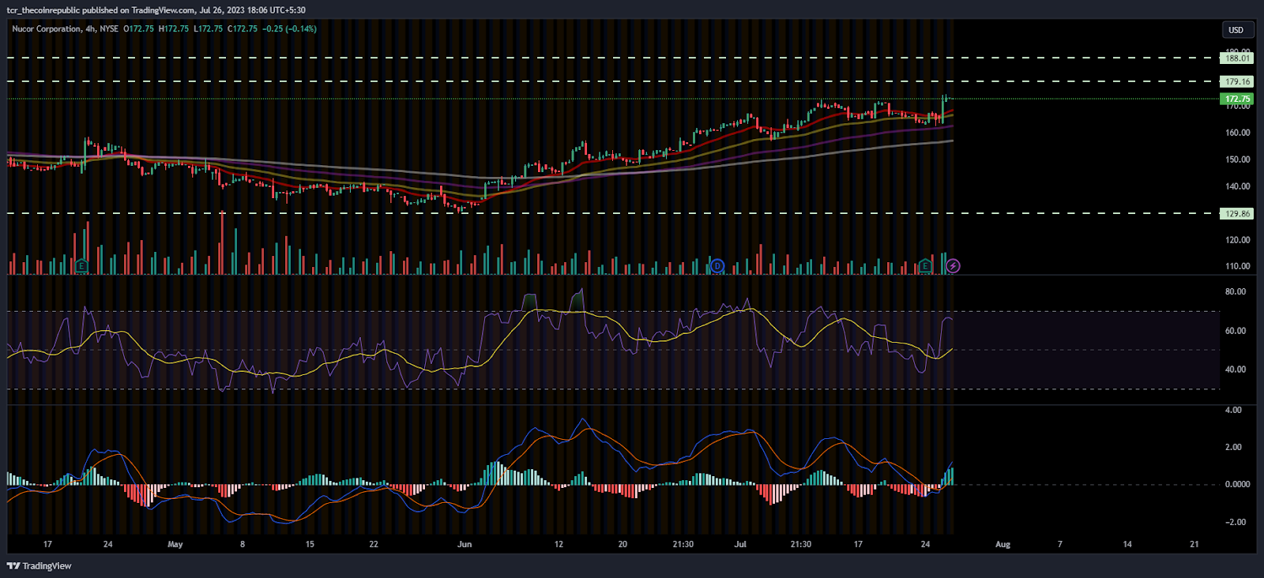Select the 188.01 price level label

[x=1237, y=58]
